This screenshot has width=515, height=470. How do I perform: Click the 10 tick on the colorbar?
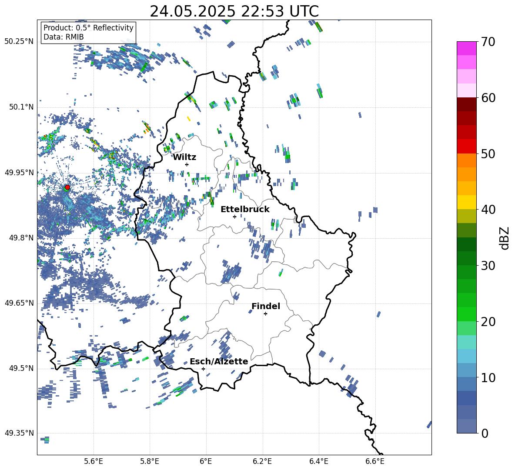[x=488, y=377]
